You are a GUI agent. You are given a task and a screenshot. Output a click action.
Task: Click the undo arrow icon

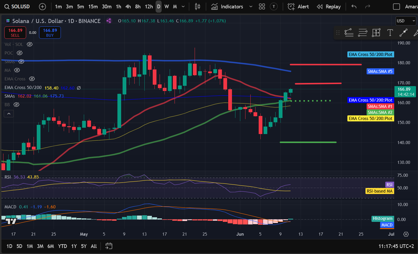pos(354,7)
